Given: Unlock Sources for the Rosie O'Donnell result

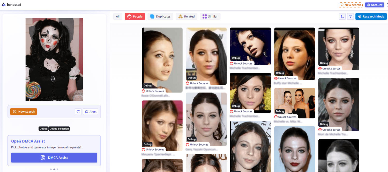Looking at the screenshot, I should (x=153, y=91).
